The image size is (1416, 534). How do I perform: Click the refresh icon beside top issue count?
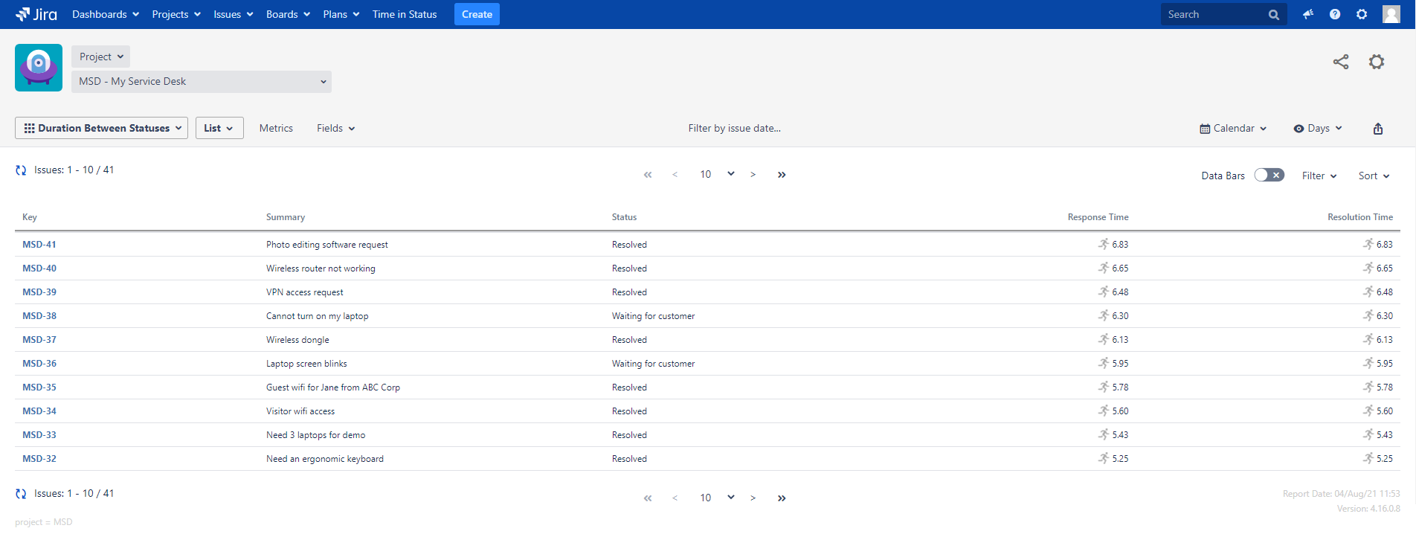21,170
